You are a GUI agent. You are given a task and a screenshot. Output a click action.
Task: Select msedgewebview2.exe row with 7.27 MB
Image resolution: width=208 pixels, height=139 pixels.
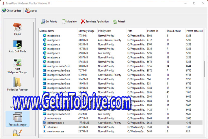point(122,70)
